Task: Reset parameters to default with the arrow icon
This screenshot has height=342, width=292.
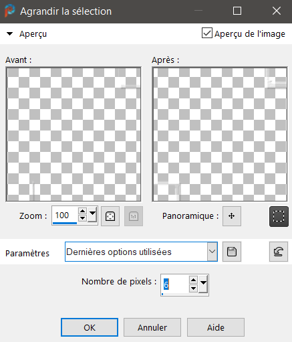Action: (279, 252)
